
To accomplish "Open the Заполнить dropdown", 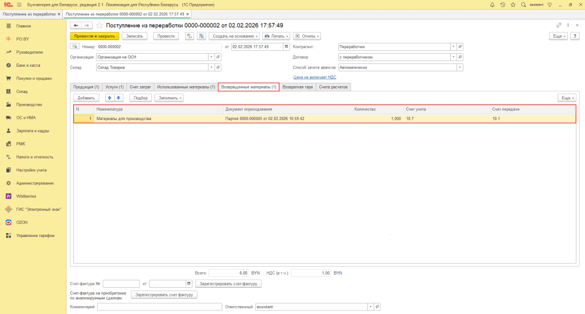I will (x=170, y=98).
